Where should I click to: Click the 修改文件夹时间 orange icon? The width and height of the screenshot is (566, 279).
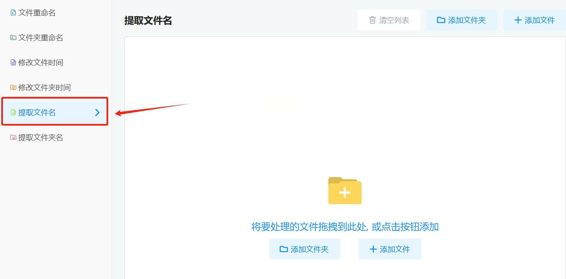click(13, 88)
